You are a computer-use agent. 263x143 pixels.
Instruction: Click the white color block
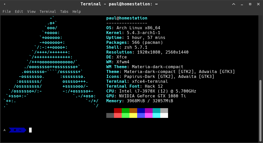(164, 115)
